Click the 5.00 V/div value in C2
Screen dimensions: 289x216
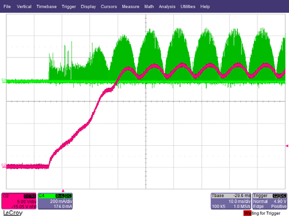(26, 201)
